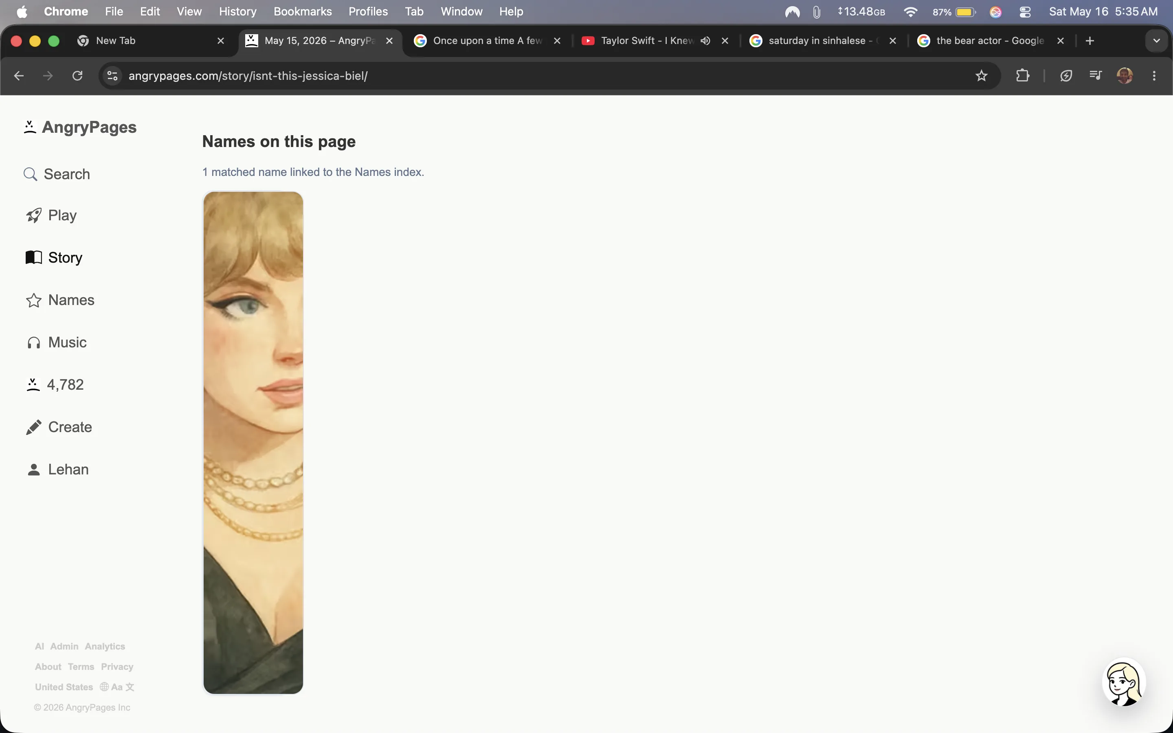
Task: Mute the Taylor Swift tab audio
Action: tap(706, 41)
